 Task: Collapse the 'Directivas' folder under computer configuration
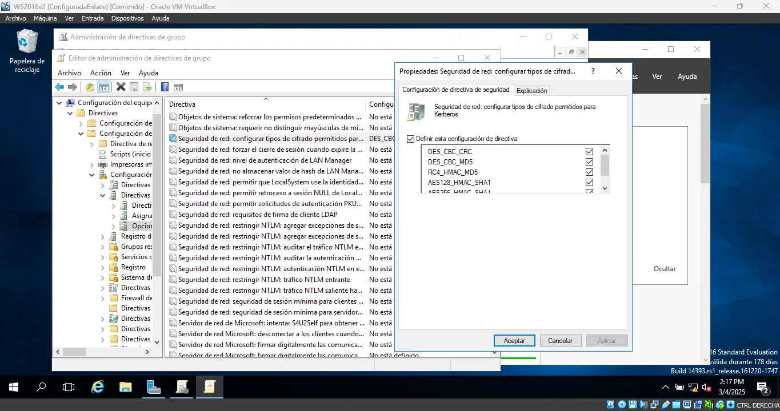click(x=70, y=113)
